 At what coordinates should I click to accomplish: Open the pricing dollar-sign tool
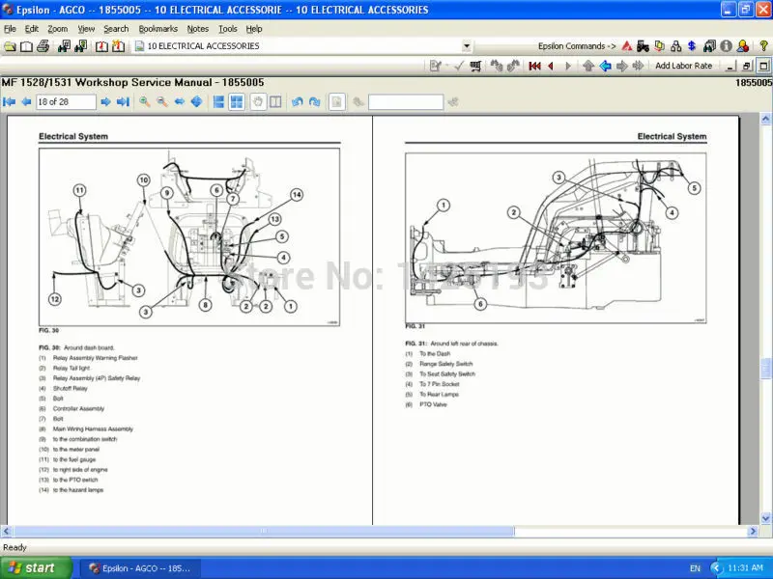pos(692,45)
